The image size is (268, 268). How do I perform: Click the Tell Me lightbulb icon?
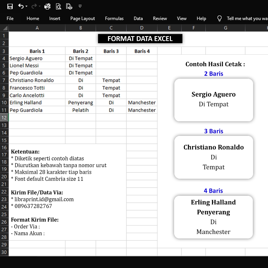[x=220, y=18]
